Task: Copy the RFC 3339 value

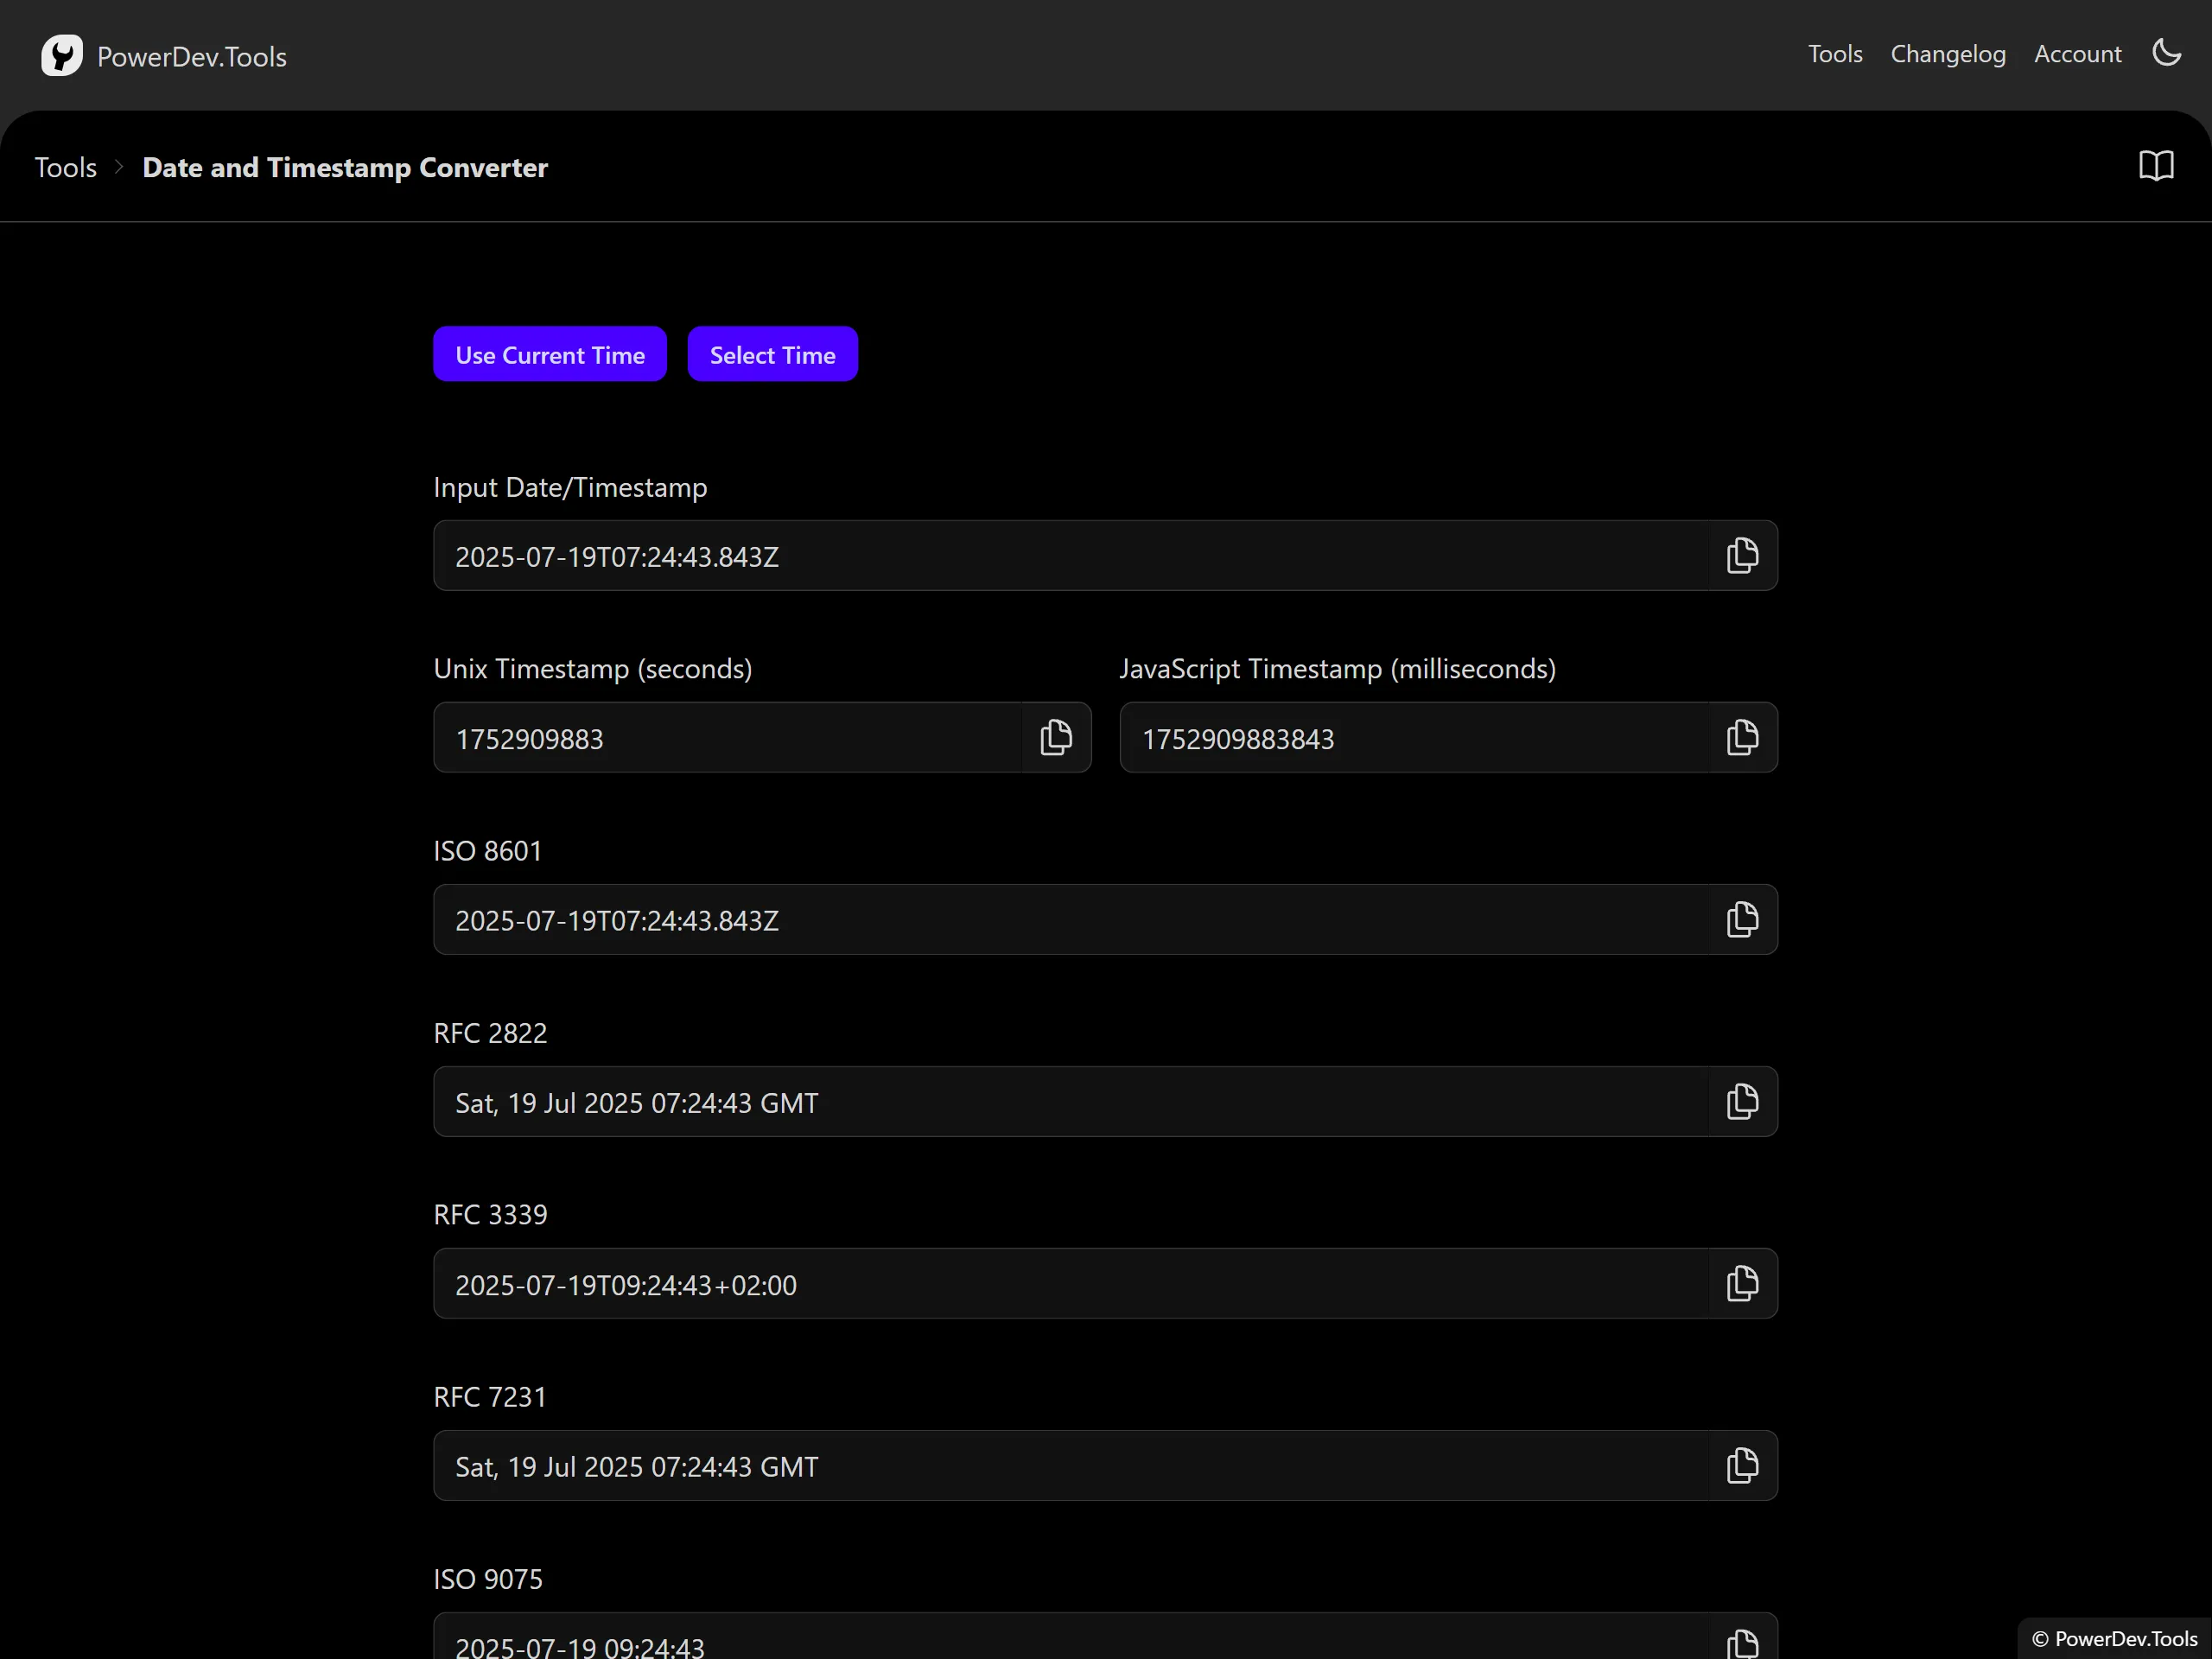Action: click(1742, 1284)
